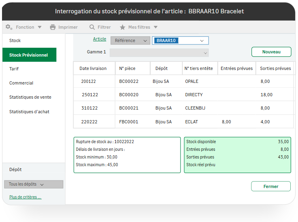Click the Mes filtres star icon
The height and width of the screenshot is (222, 298).
pyautogui.click(x=123, y=27)
